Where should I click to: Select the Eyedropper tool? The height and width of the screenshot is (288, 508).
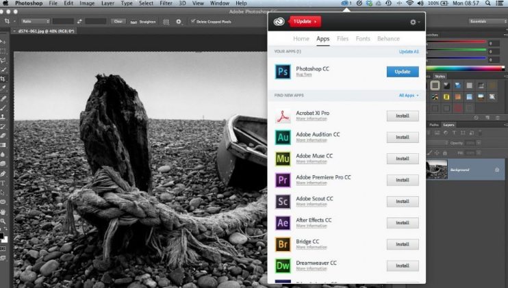(3, 88)
